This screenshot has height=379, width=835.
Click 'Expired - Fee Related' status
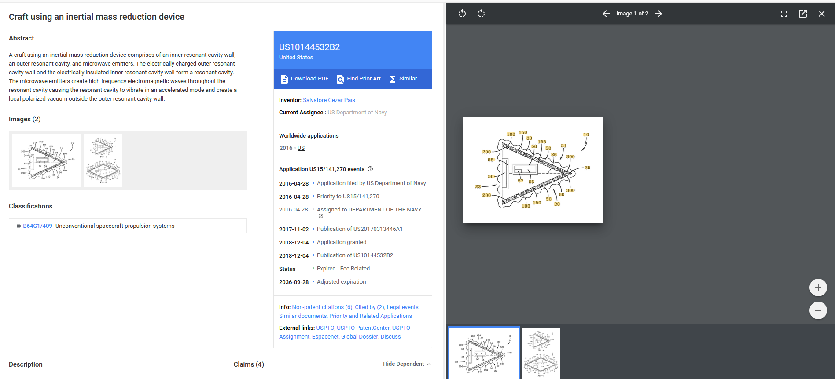coord(343,269)
